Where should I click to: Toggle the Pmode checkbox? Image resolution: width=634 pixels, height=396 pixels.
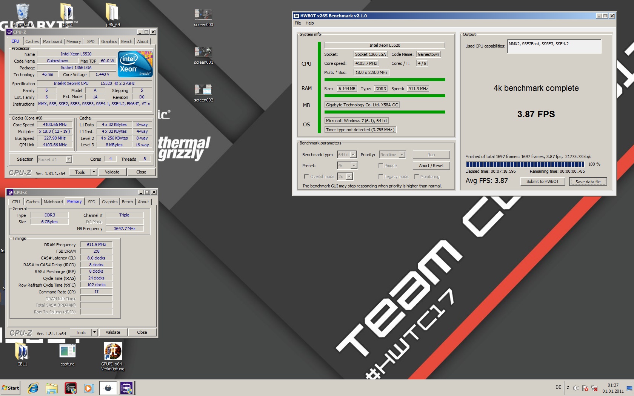click(381, 166)
